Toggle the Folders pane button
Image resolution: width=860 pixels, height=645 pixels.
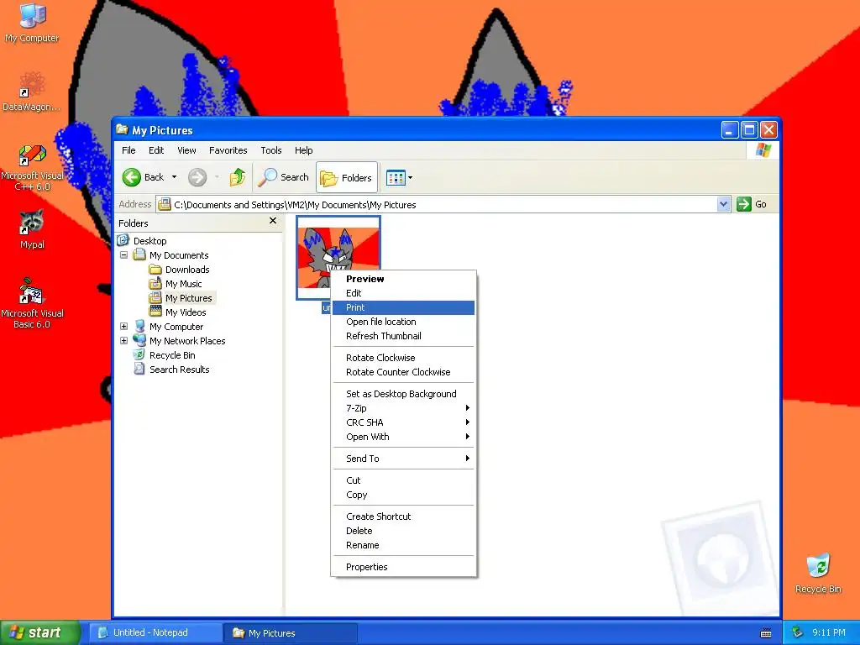(347, 177)
